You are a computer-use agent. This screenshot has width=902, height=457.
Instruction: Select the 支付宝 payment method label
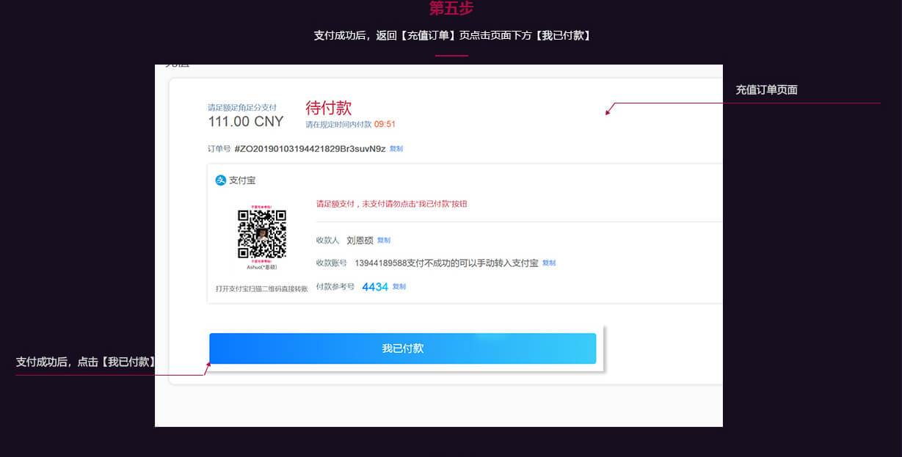pyautogui.click(x=242, y=180)
